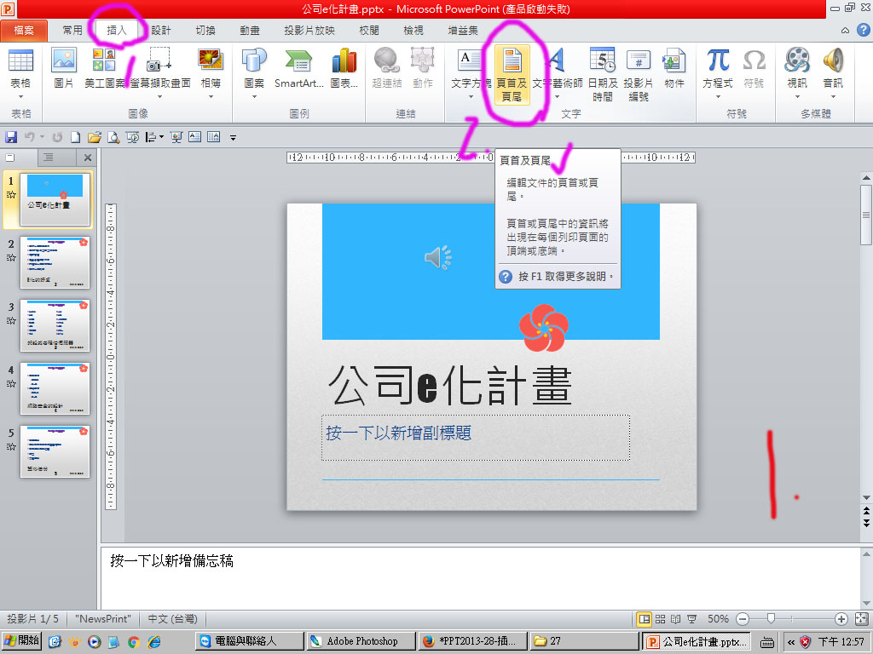
Task: Insert a picture with the 圖片 icon
Action: click(x=63, y=60)
